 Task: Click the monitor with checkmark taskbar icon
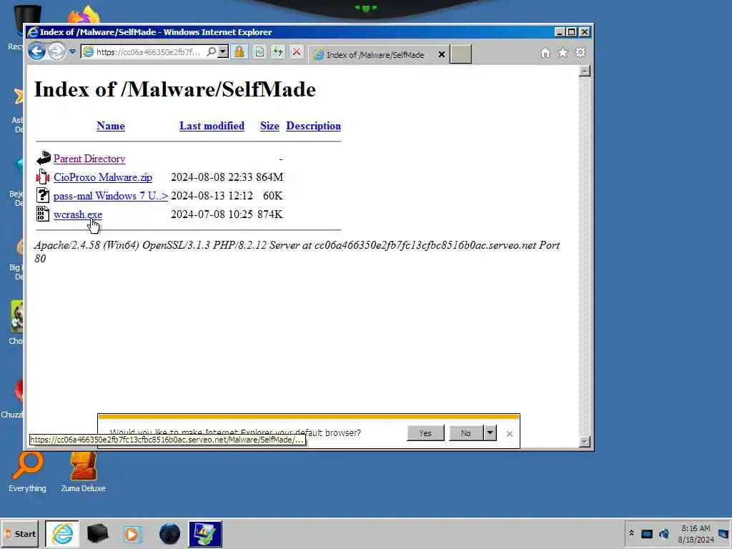pyautogui.click(x=205, y=534)
